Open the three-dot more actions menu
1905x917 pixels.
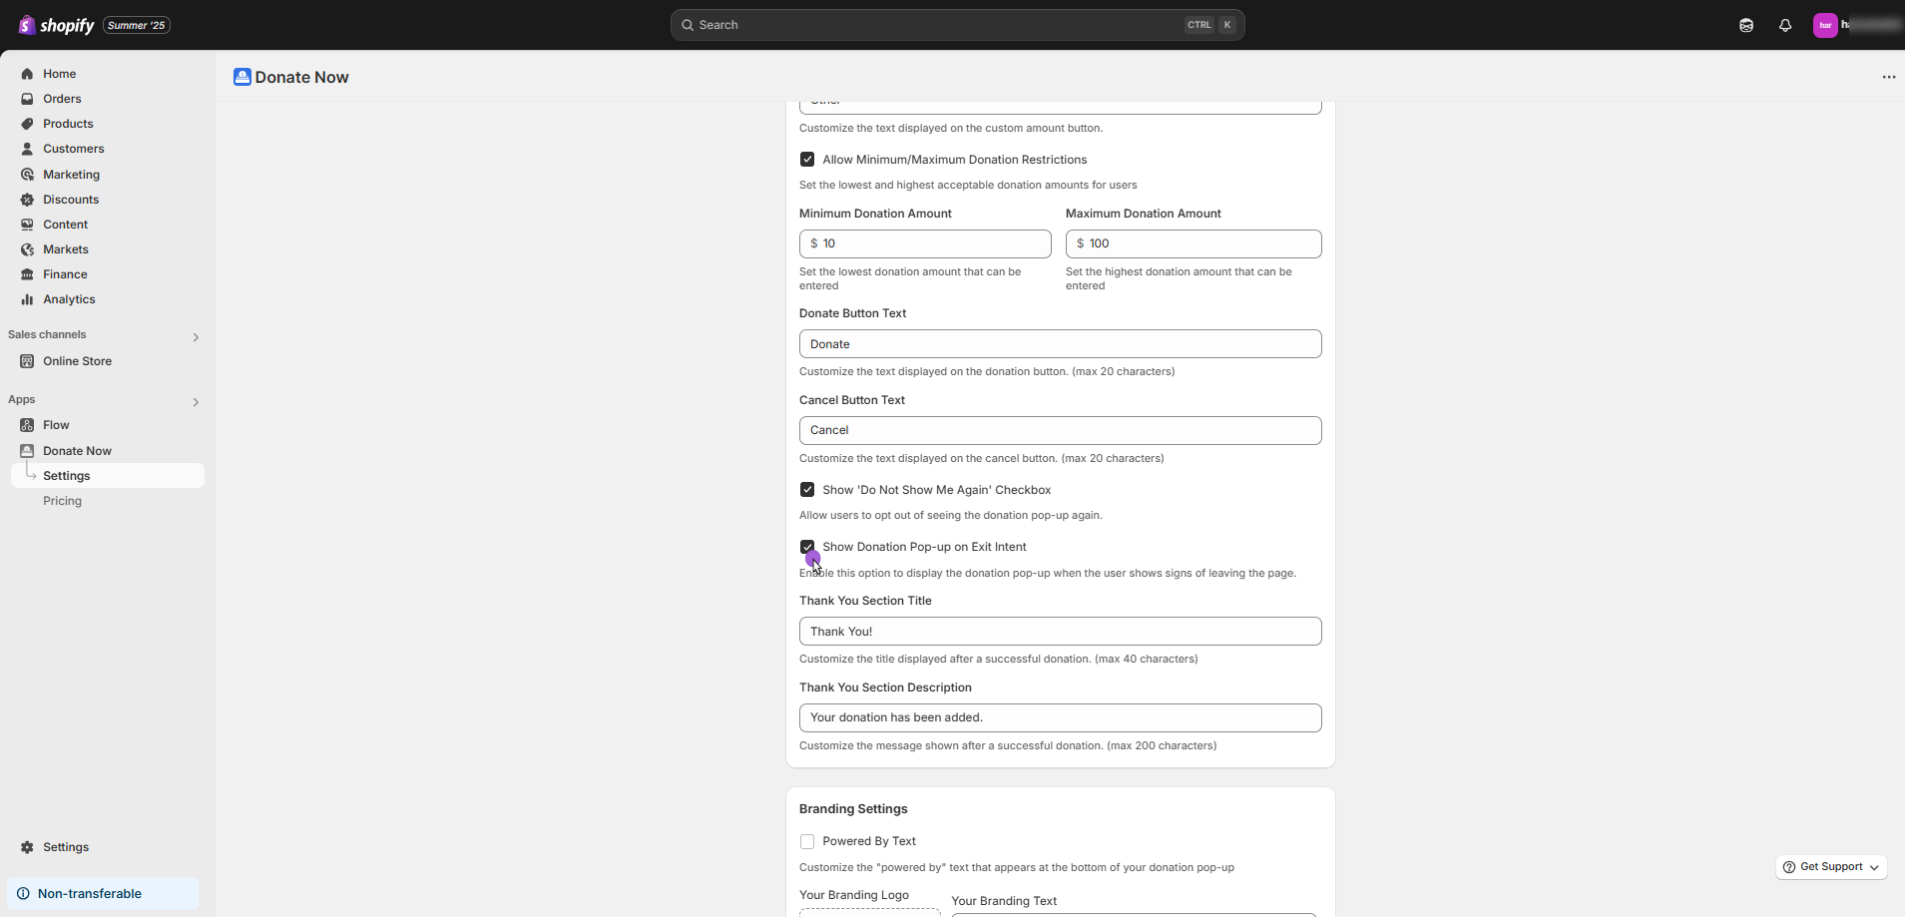(1888, 77)
